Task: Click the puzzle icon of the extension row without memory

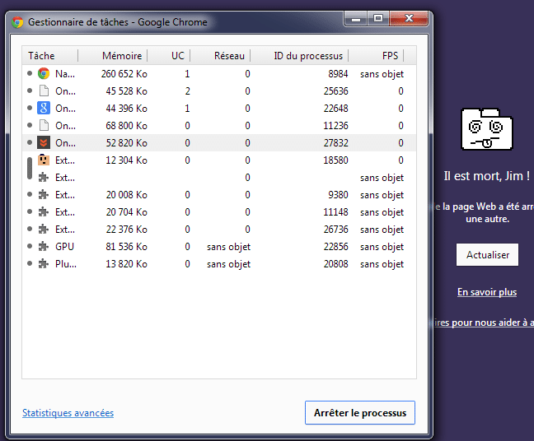Action: 44,178
